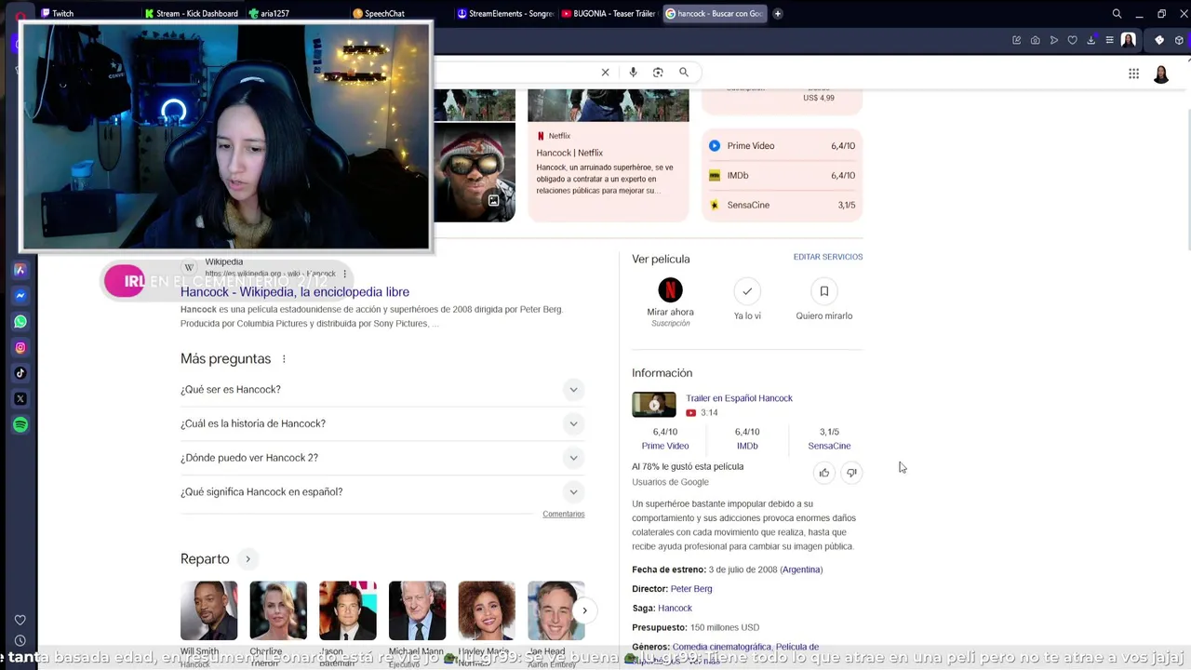Dislike the movie with thumbs down

coord(851,473)
